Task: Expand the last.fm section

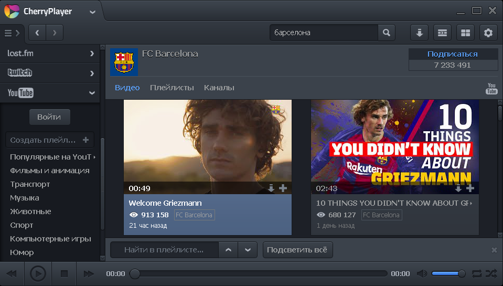Action: [50, 54]
